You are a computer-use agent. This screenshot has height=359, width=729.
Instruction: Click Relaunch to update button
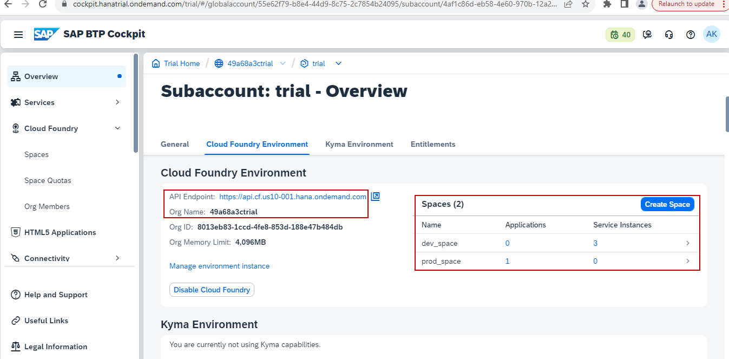tap(686, 4)
